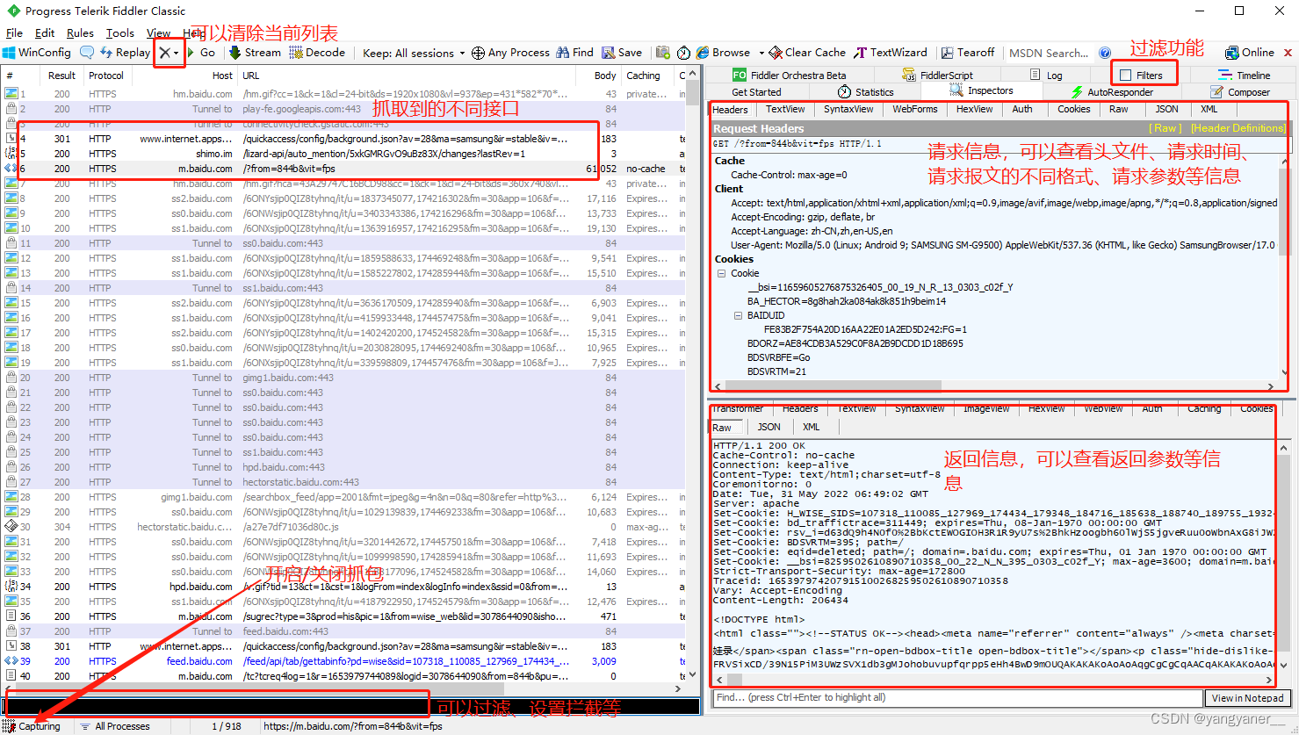Open the Log tab
The width and height of the screenshot is (1299, 735).
coord(1047,76)
